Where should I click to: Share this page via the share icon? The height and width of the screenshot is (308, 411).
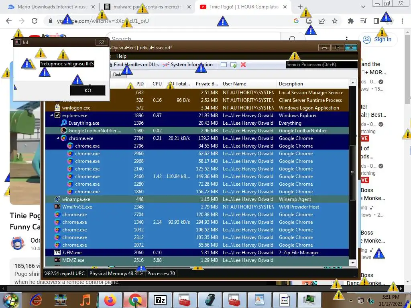322,21
